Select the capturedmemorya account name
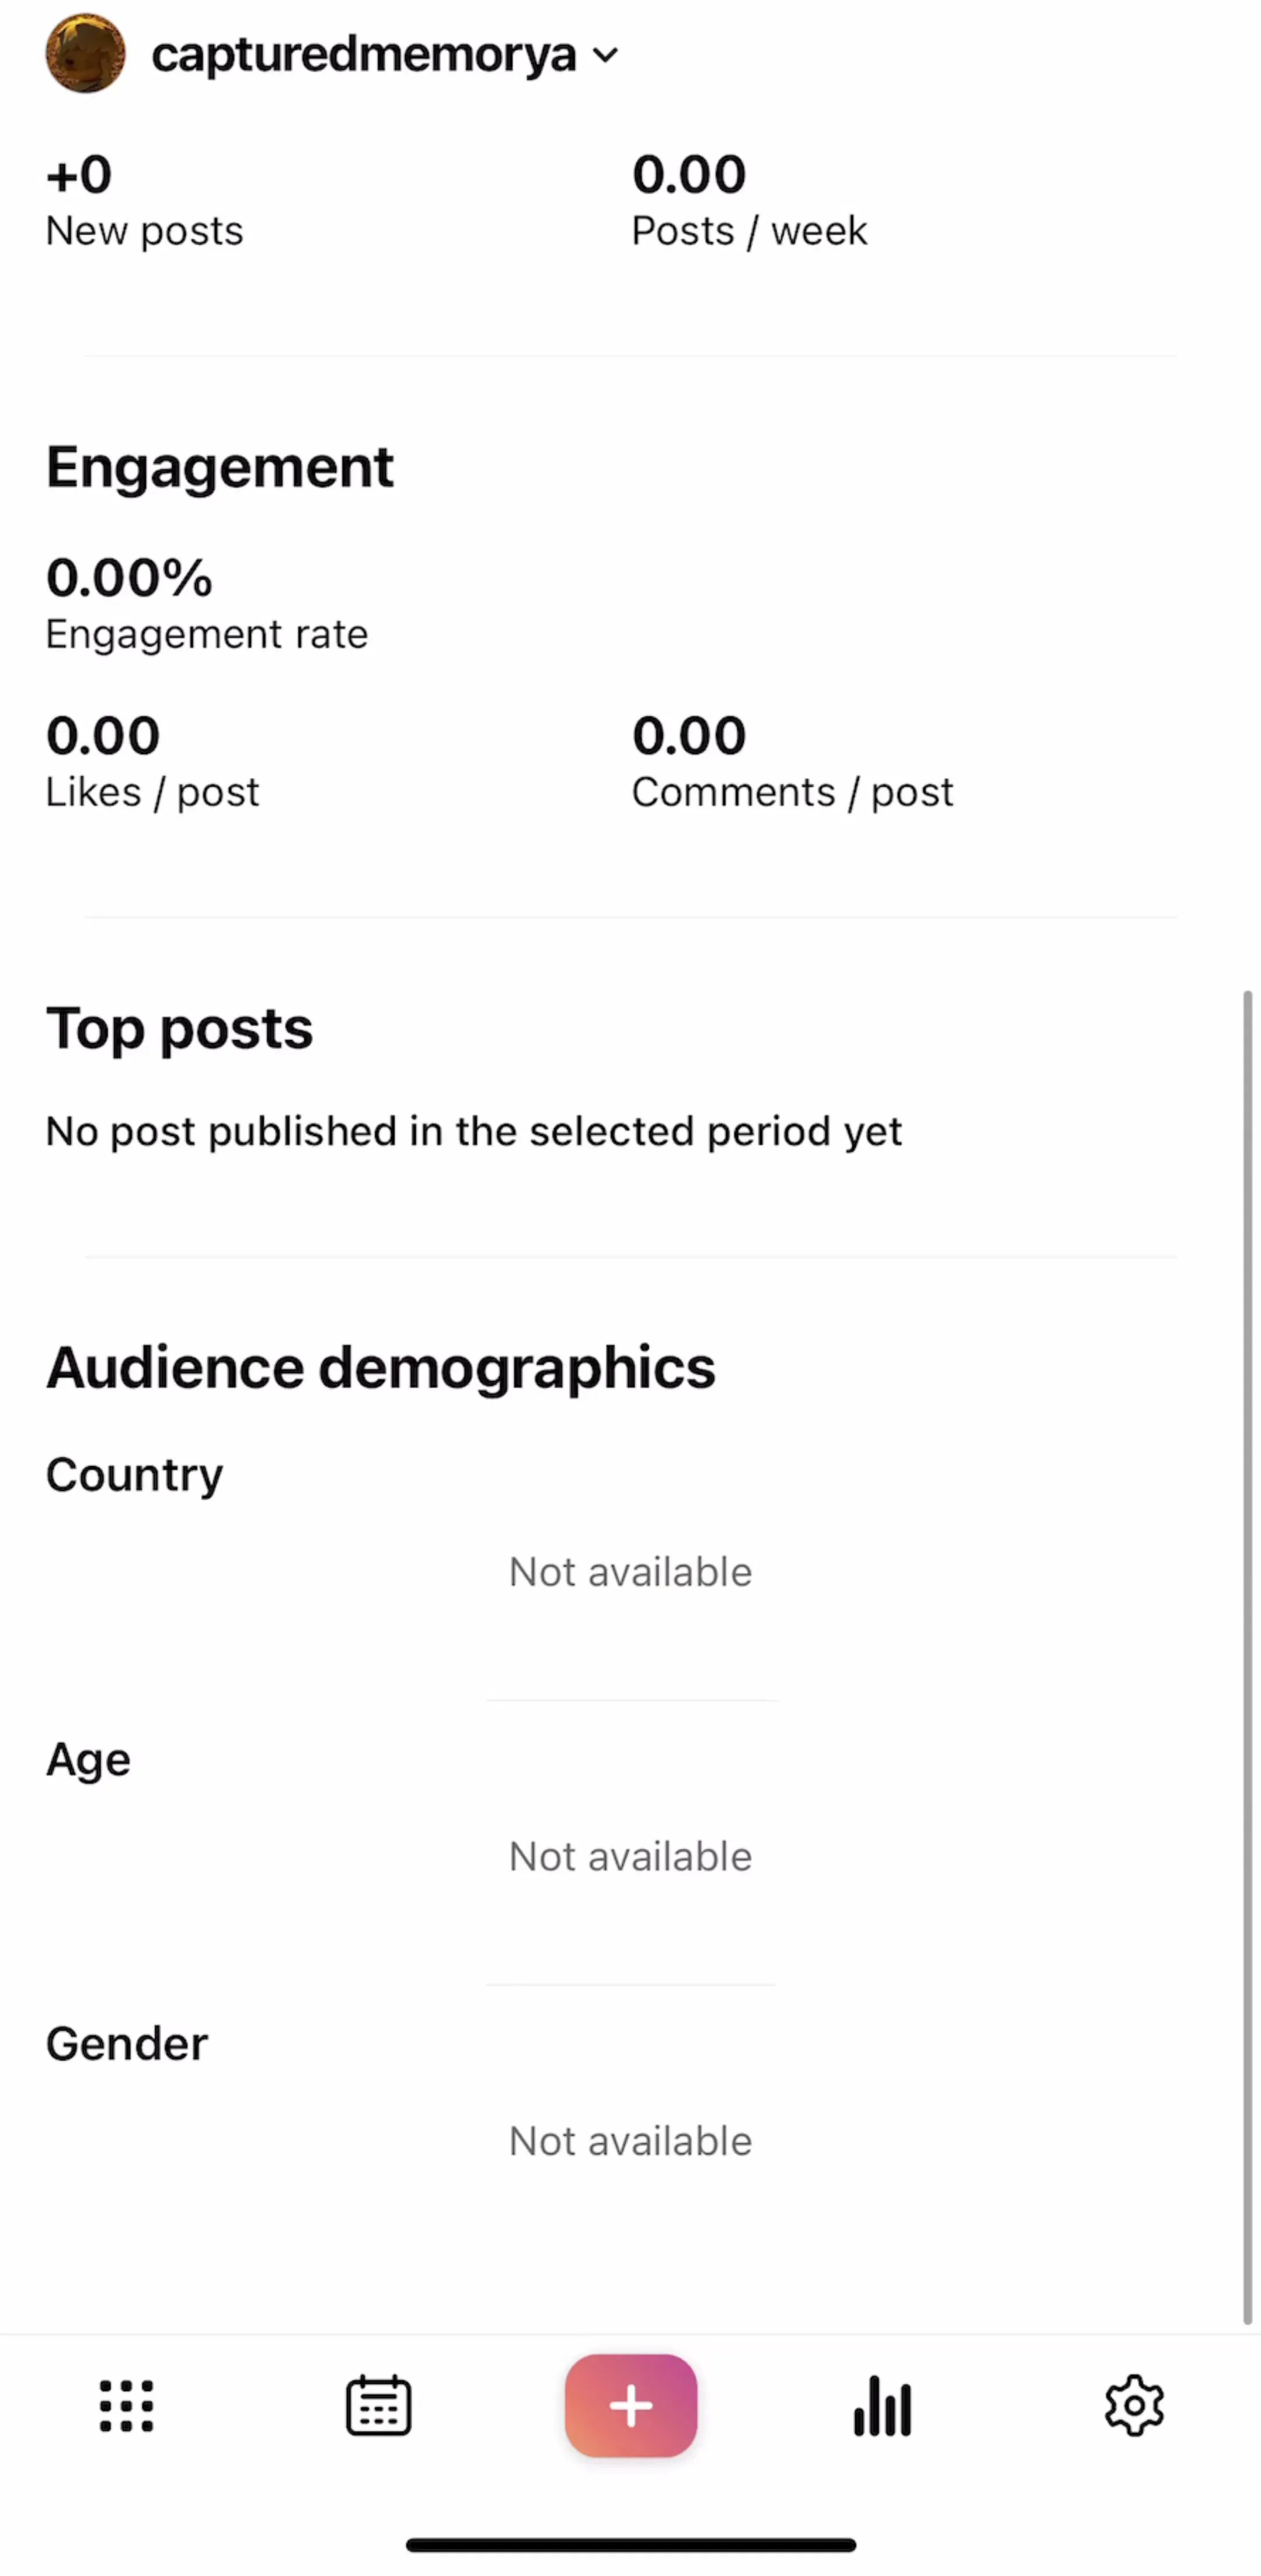 coord(364,55)
